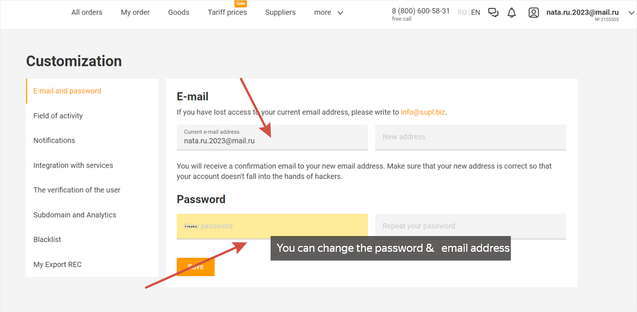Expand the account dropdown arrow
This screenshot has height=312, width=637.
[x=631, y=13]
